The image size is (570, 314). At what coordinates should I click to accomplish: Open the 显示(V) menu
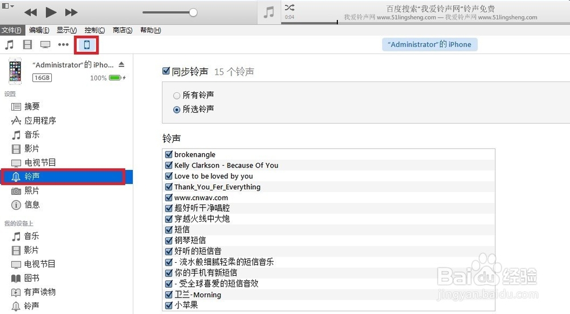point(67,30)
